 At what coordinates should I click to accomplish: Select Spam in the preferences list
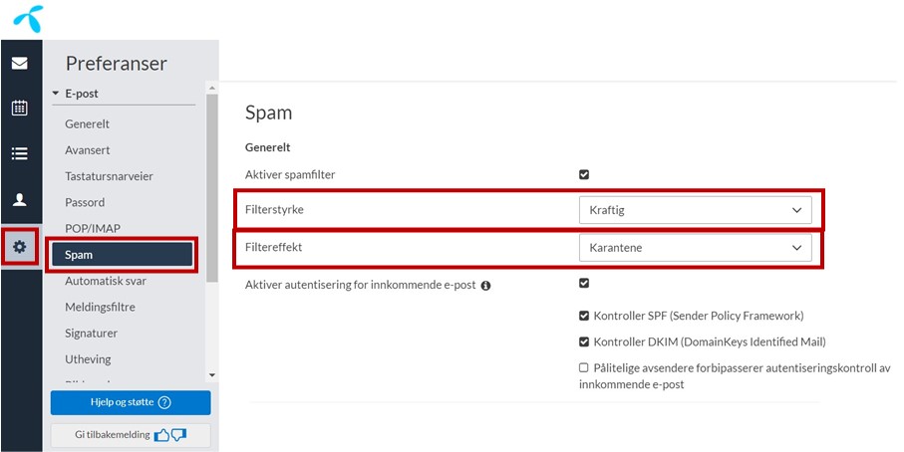click(x=122, y=255)
